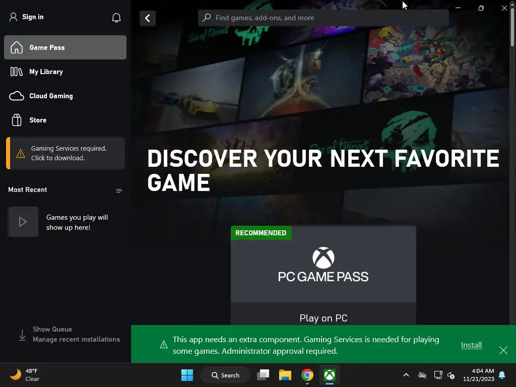Open Task View from the taskbar
The image size is (516, 387).
coord(263,375)
